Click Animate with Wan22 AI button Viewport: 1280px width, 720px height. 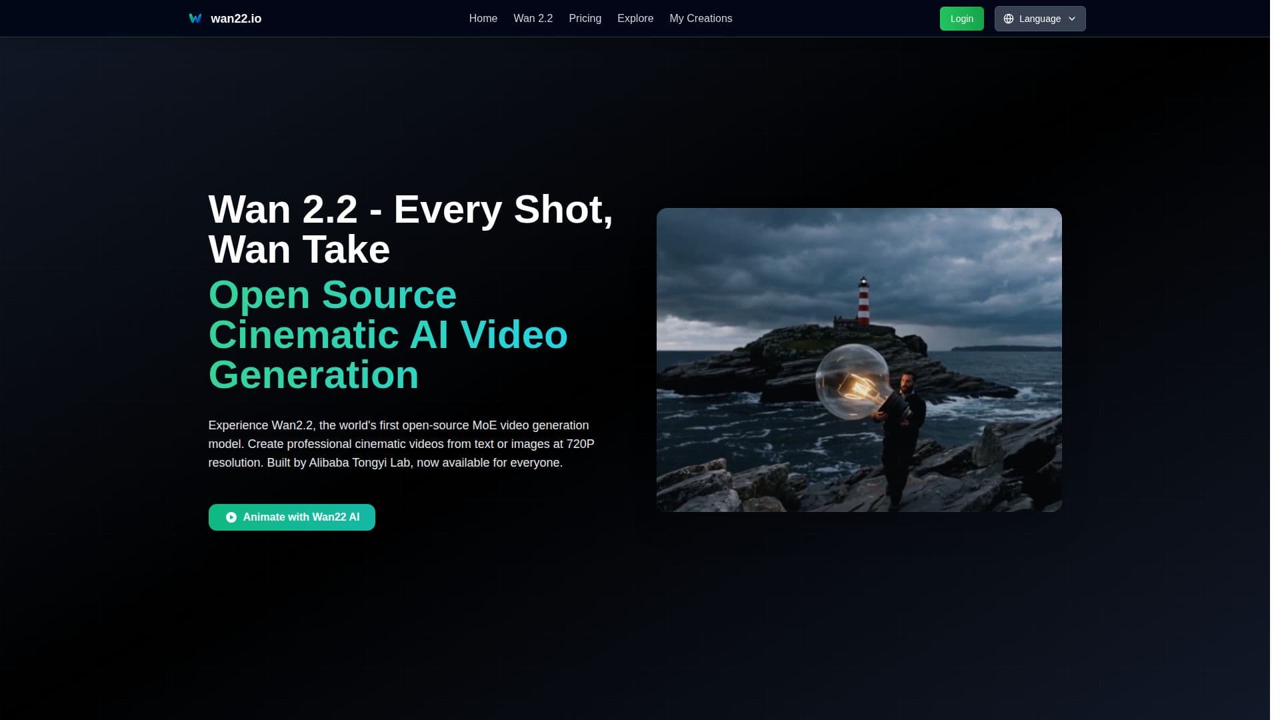coord(292,517)
